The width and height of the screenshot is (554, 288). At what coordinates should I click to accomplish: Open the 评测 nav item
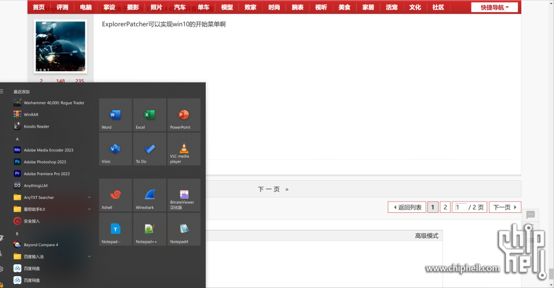coord(62,7)
